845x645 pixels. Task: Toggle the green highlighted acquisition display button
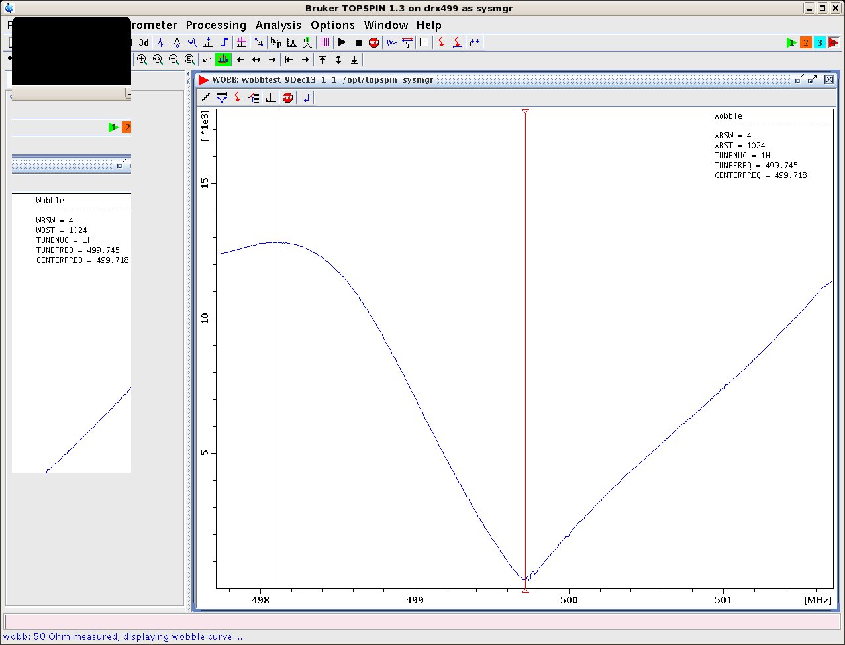223,60
